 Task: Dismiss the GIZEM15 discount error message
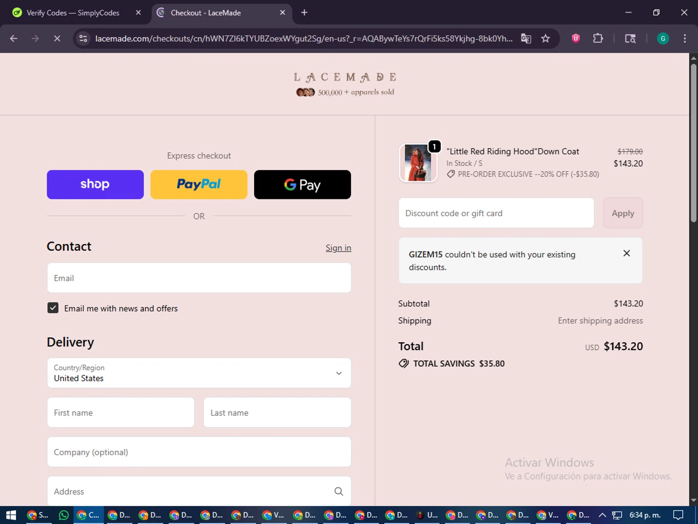pos(626,253)
